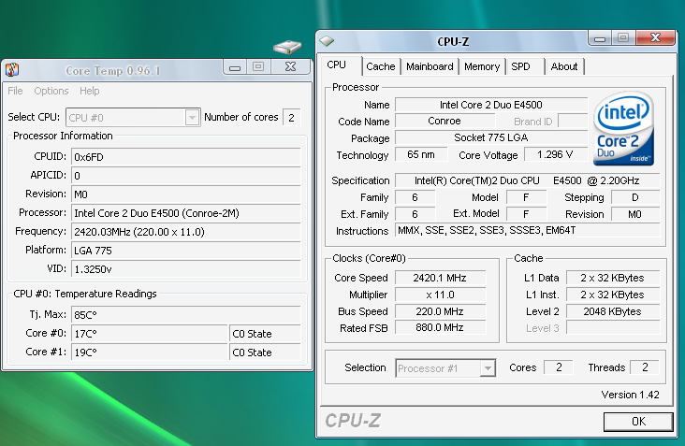The width and height of the screenshot is (685, 446).
Task: Close the Core Temp window
Action: click(x=292, y=67)
